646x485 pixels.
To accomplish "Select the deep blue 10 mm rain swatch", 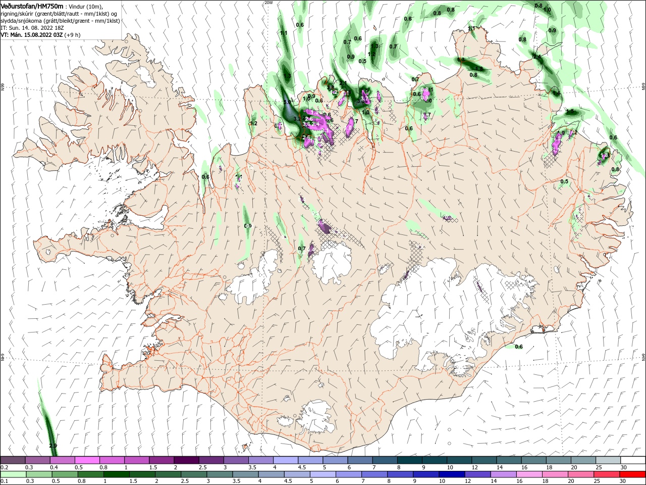I will tap(451, 474).
